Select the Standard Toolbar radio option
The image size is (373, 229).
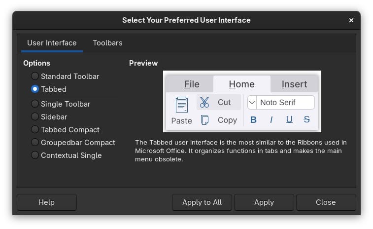[35, 76]
